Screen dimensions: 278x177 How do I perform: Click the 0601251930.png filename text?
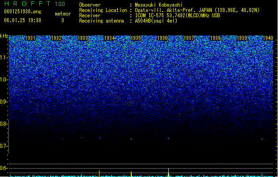(23, 12)
